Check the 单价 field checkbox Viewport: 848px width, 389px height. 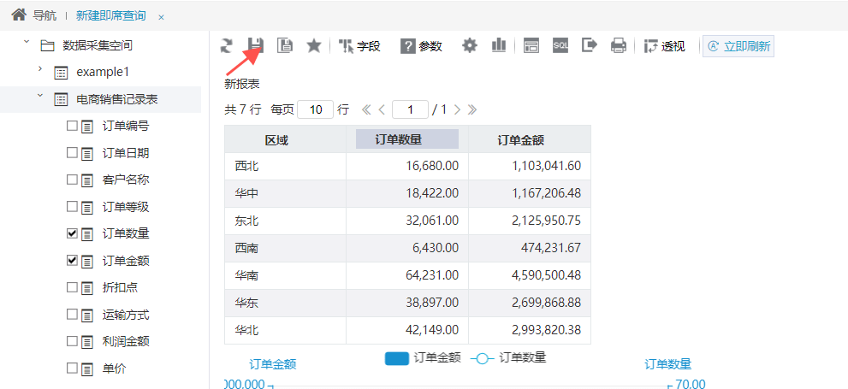point(72,368)
